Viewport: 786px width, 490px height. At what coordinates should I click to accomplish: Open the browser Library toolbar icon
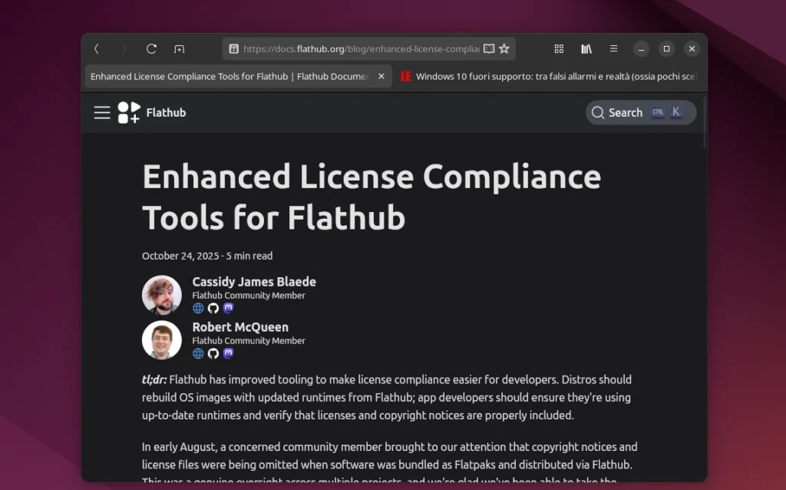click(586, 48)
